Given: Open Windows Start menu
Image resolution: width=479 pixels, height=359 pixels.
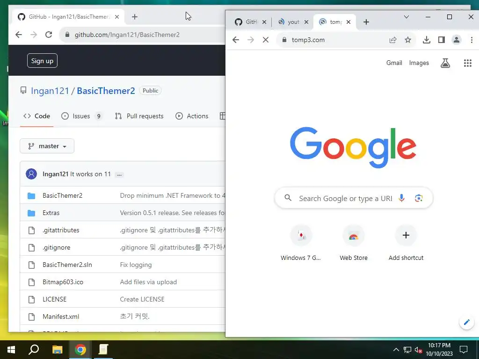Looking at the screenshot, I should pyautogui.click(x=11, y=350).
